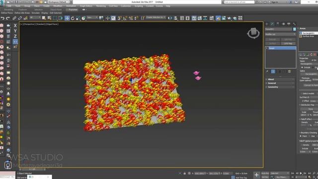The image size is (318, 179).
Task: Open the Modify command panel tab
Action: coord(272,24)
